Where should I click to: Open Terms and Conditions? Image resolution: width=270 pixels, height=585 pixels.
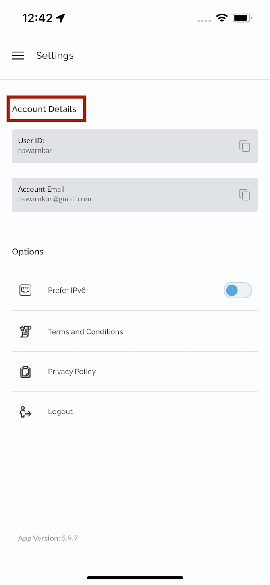[85, 331]
